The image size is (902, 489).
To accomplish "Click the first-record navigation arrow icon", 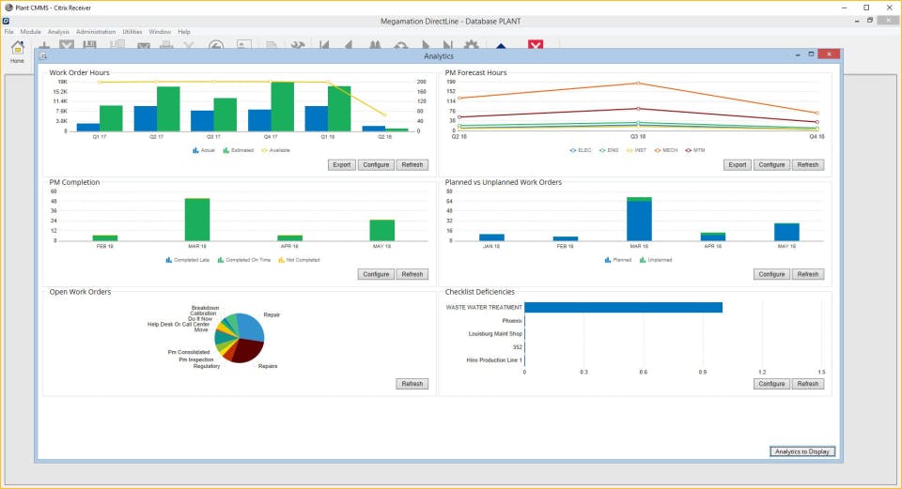I will click(x=324, y=45).
